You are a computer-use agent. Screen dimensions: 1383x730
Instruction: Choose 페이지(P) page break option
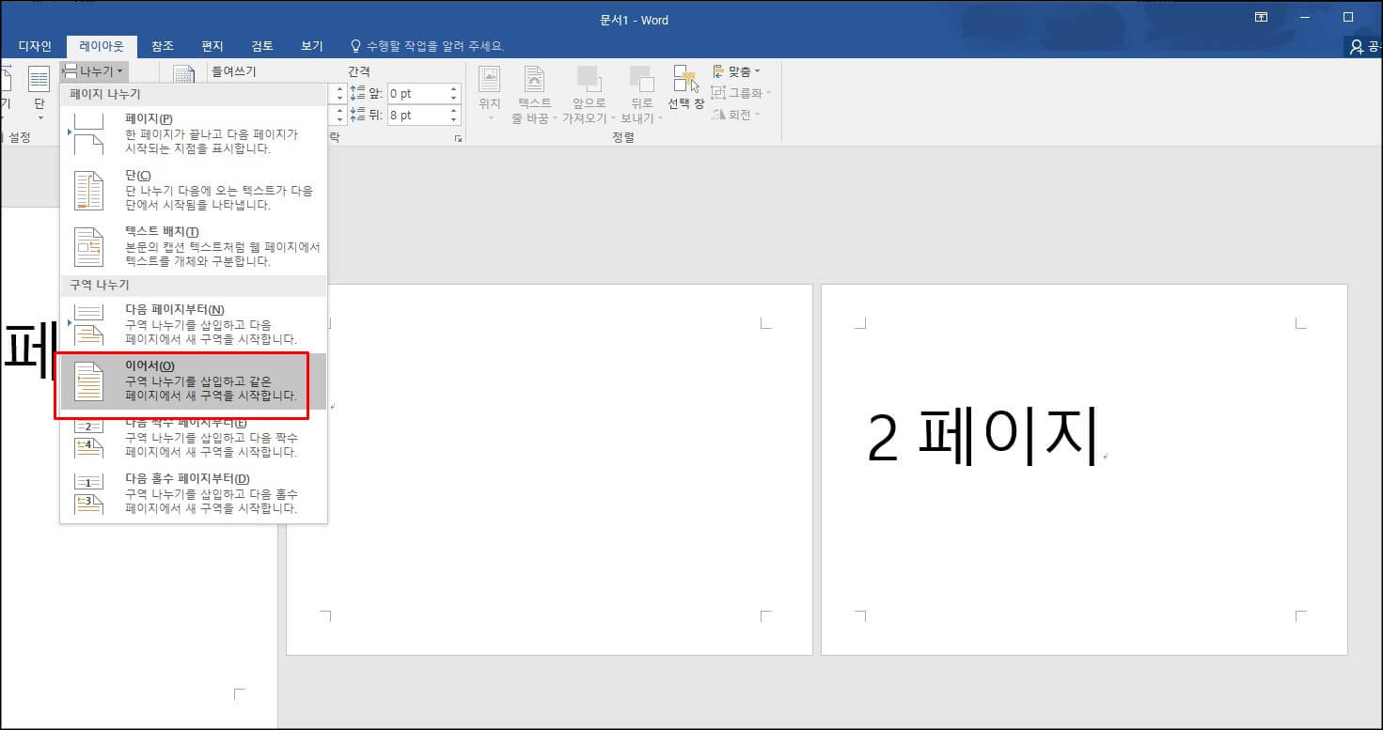pyautogui.click(x=188, y=134)
